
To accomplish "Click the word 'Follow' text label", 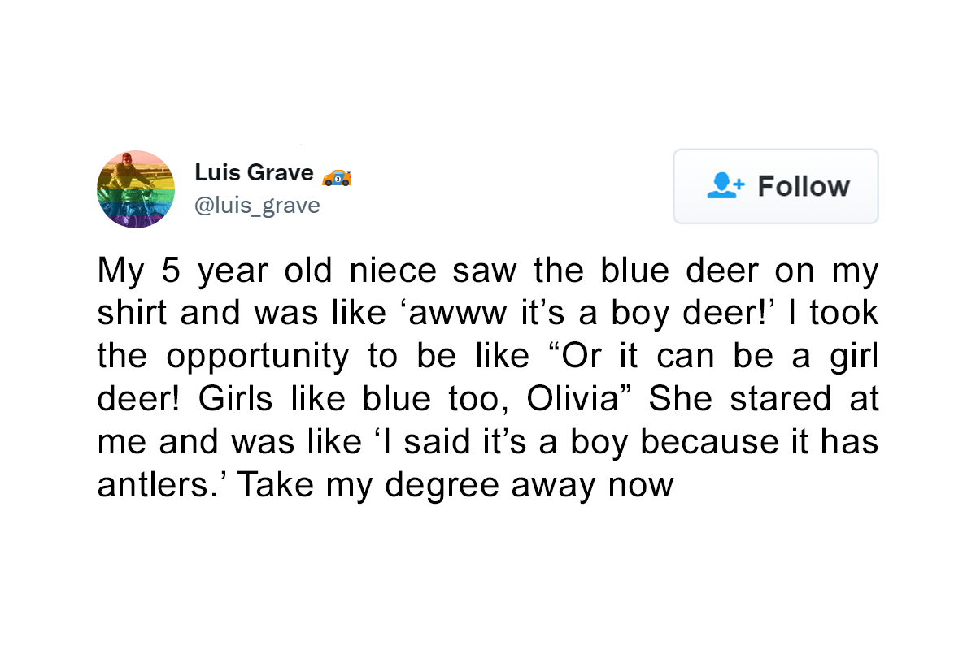I will [x=804, y=186].
